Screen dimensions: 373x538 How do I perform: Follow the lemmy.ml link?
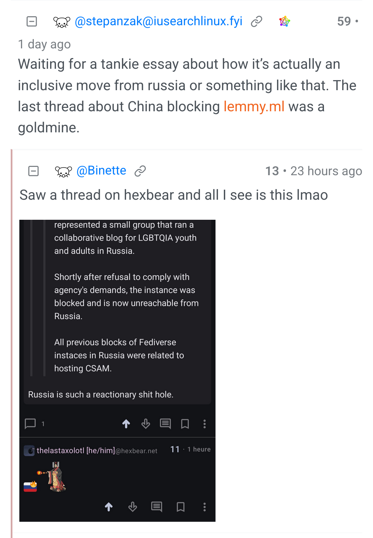click(x=254, y=106)
